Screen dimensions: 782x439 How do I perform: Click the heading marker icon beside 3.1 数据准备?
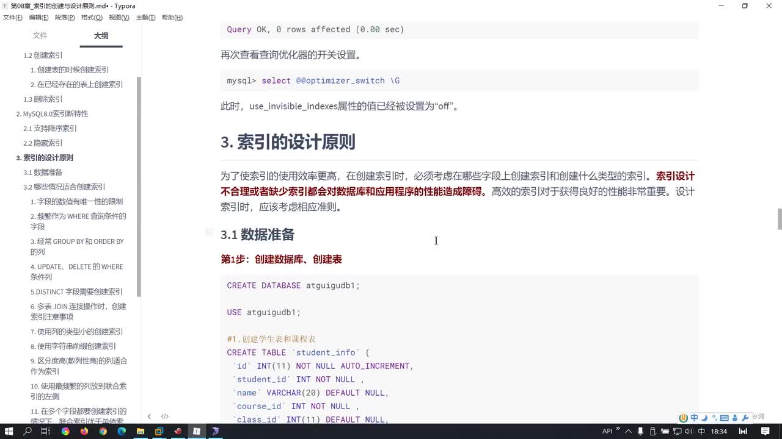(209, 232)
